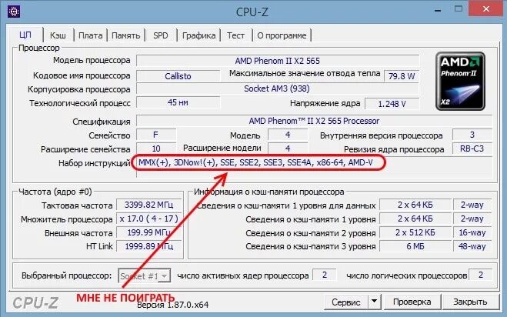
Task: Click the clock speed value 3399.82 МГц
Action: pyautogui.click(x=148, y=205)
